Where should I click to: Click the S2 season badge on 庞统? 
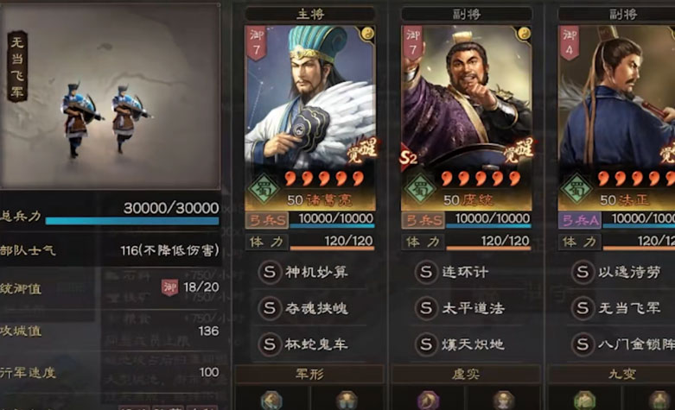pos(408,158)
